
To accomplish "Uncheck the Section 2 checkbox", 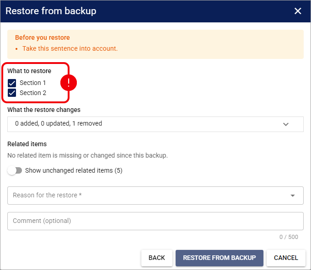I will click(x=12, y=93).
